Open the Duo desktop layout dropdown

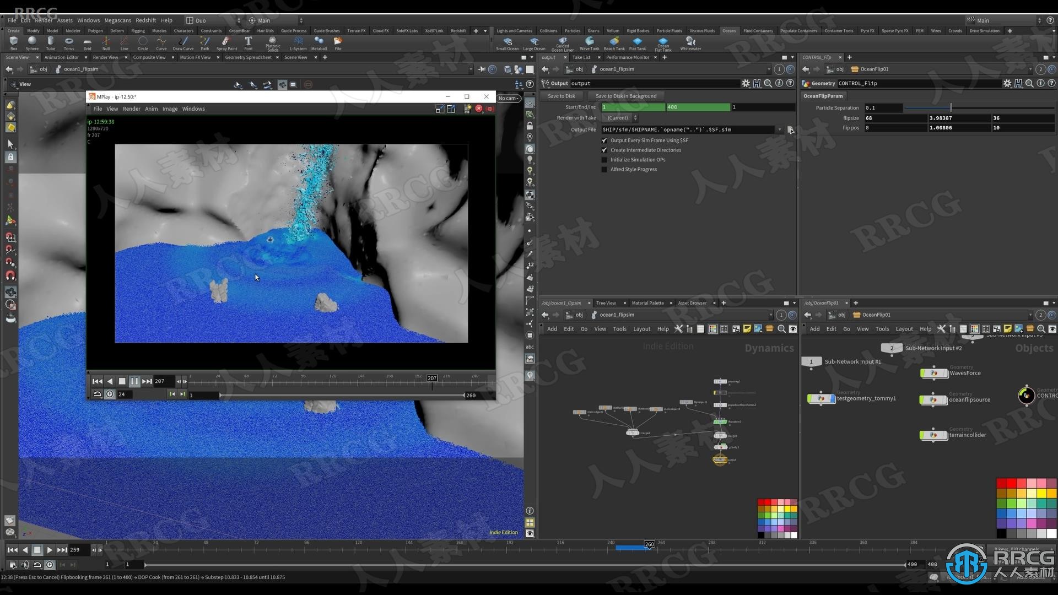point(213,20)
